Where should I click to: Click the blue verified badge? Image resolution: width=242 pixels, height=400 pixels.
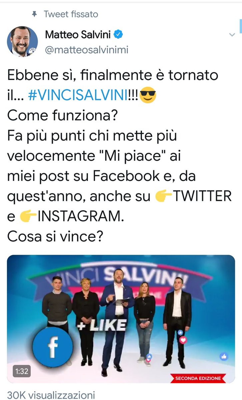tap(118, 34)
